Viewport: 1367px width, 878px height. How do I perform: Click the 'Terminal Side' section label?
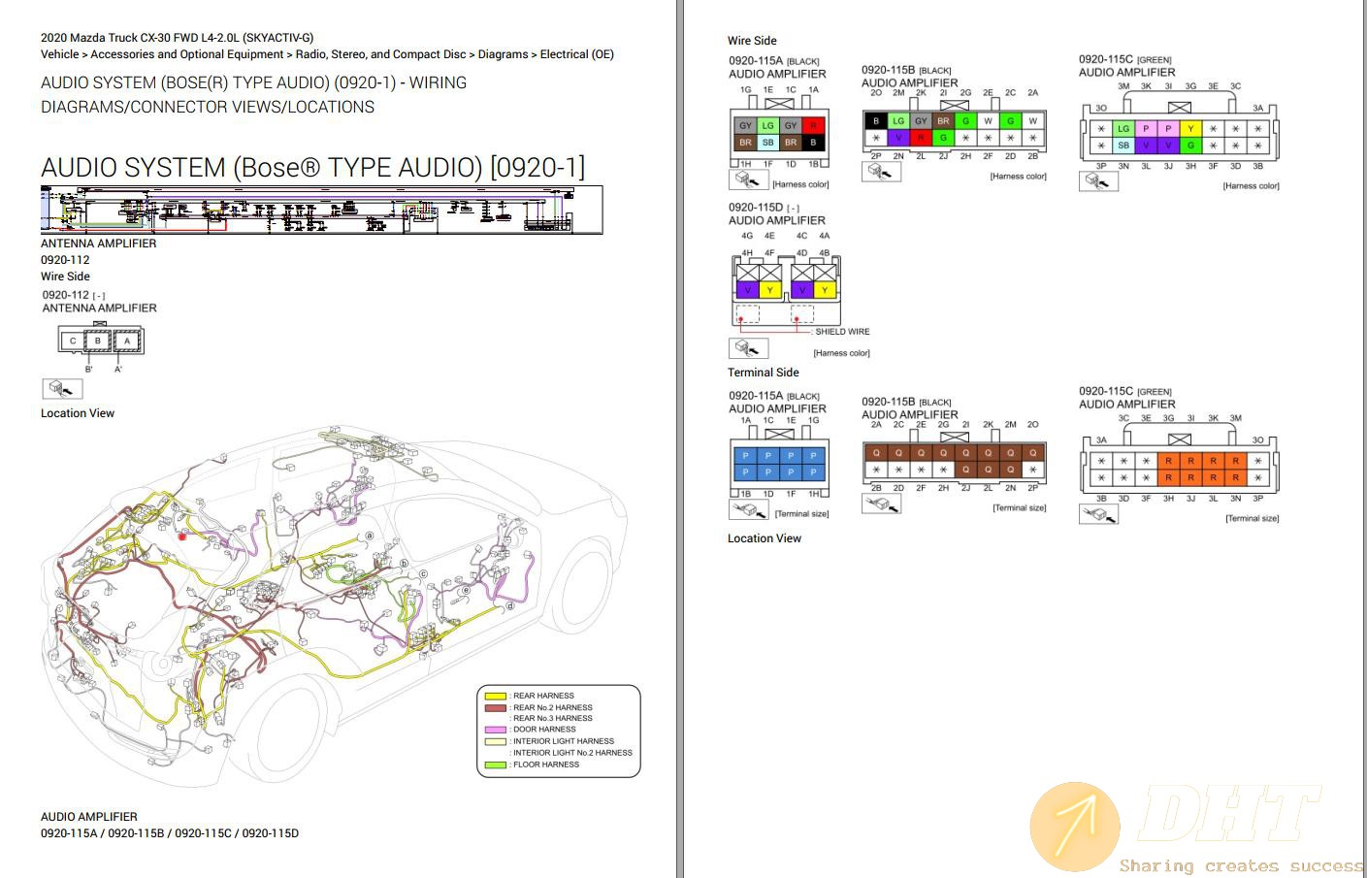[764, 373]
